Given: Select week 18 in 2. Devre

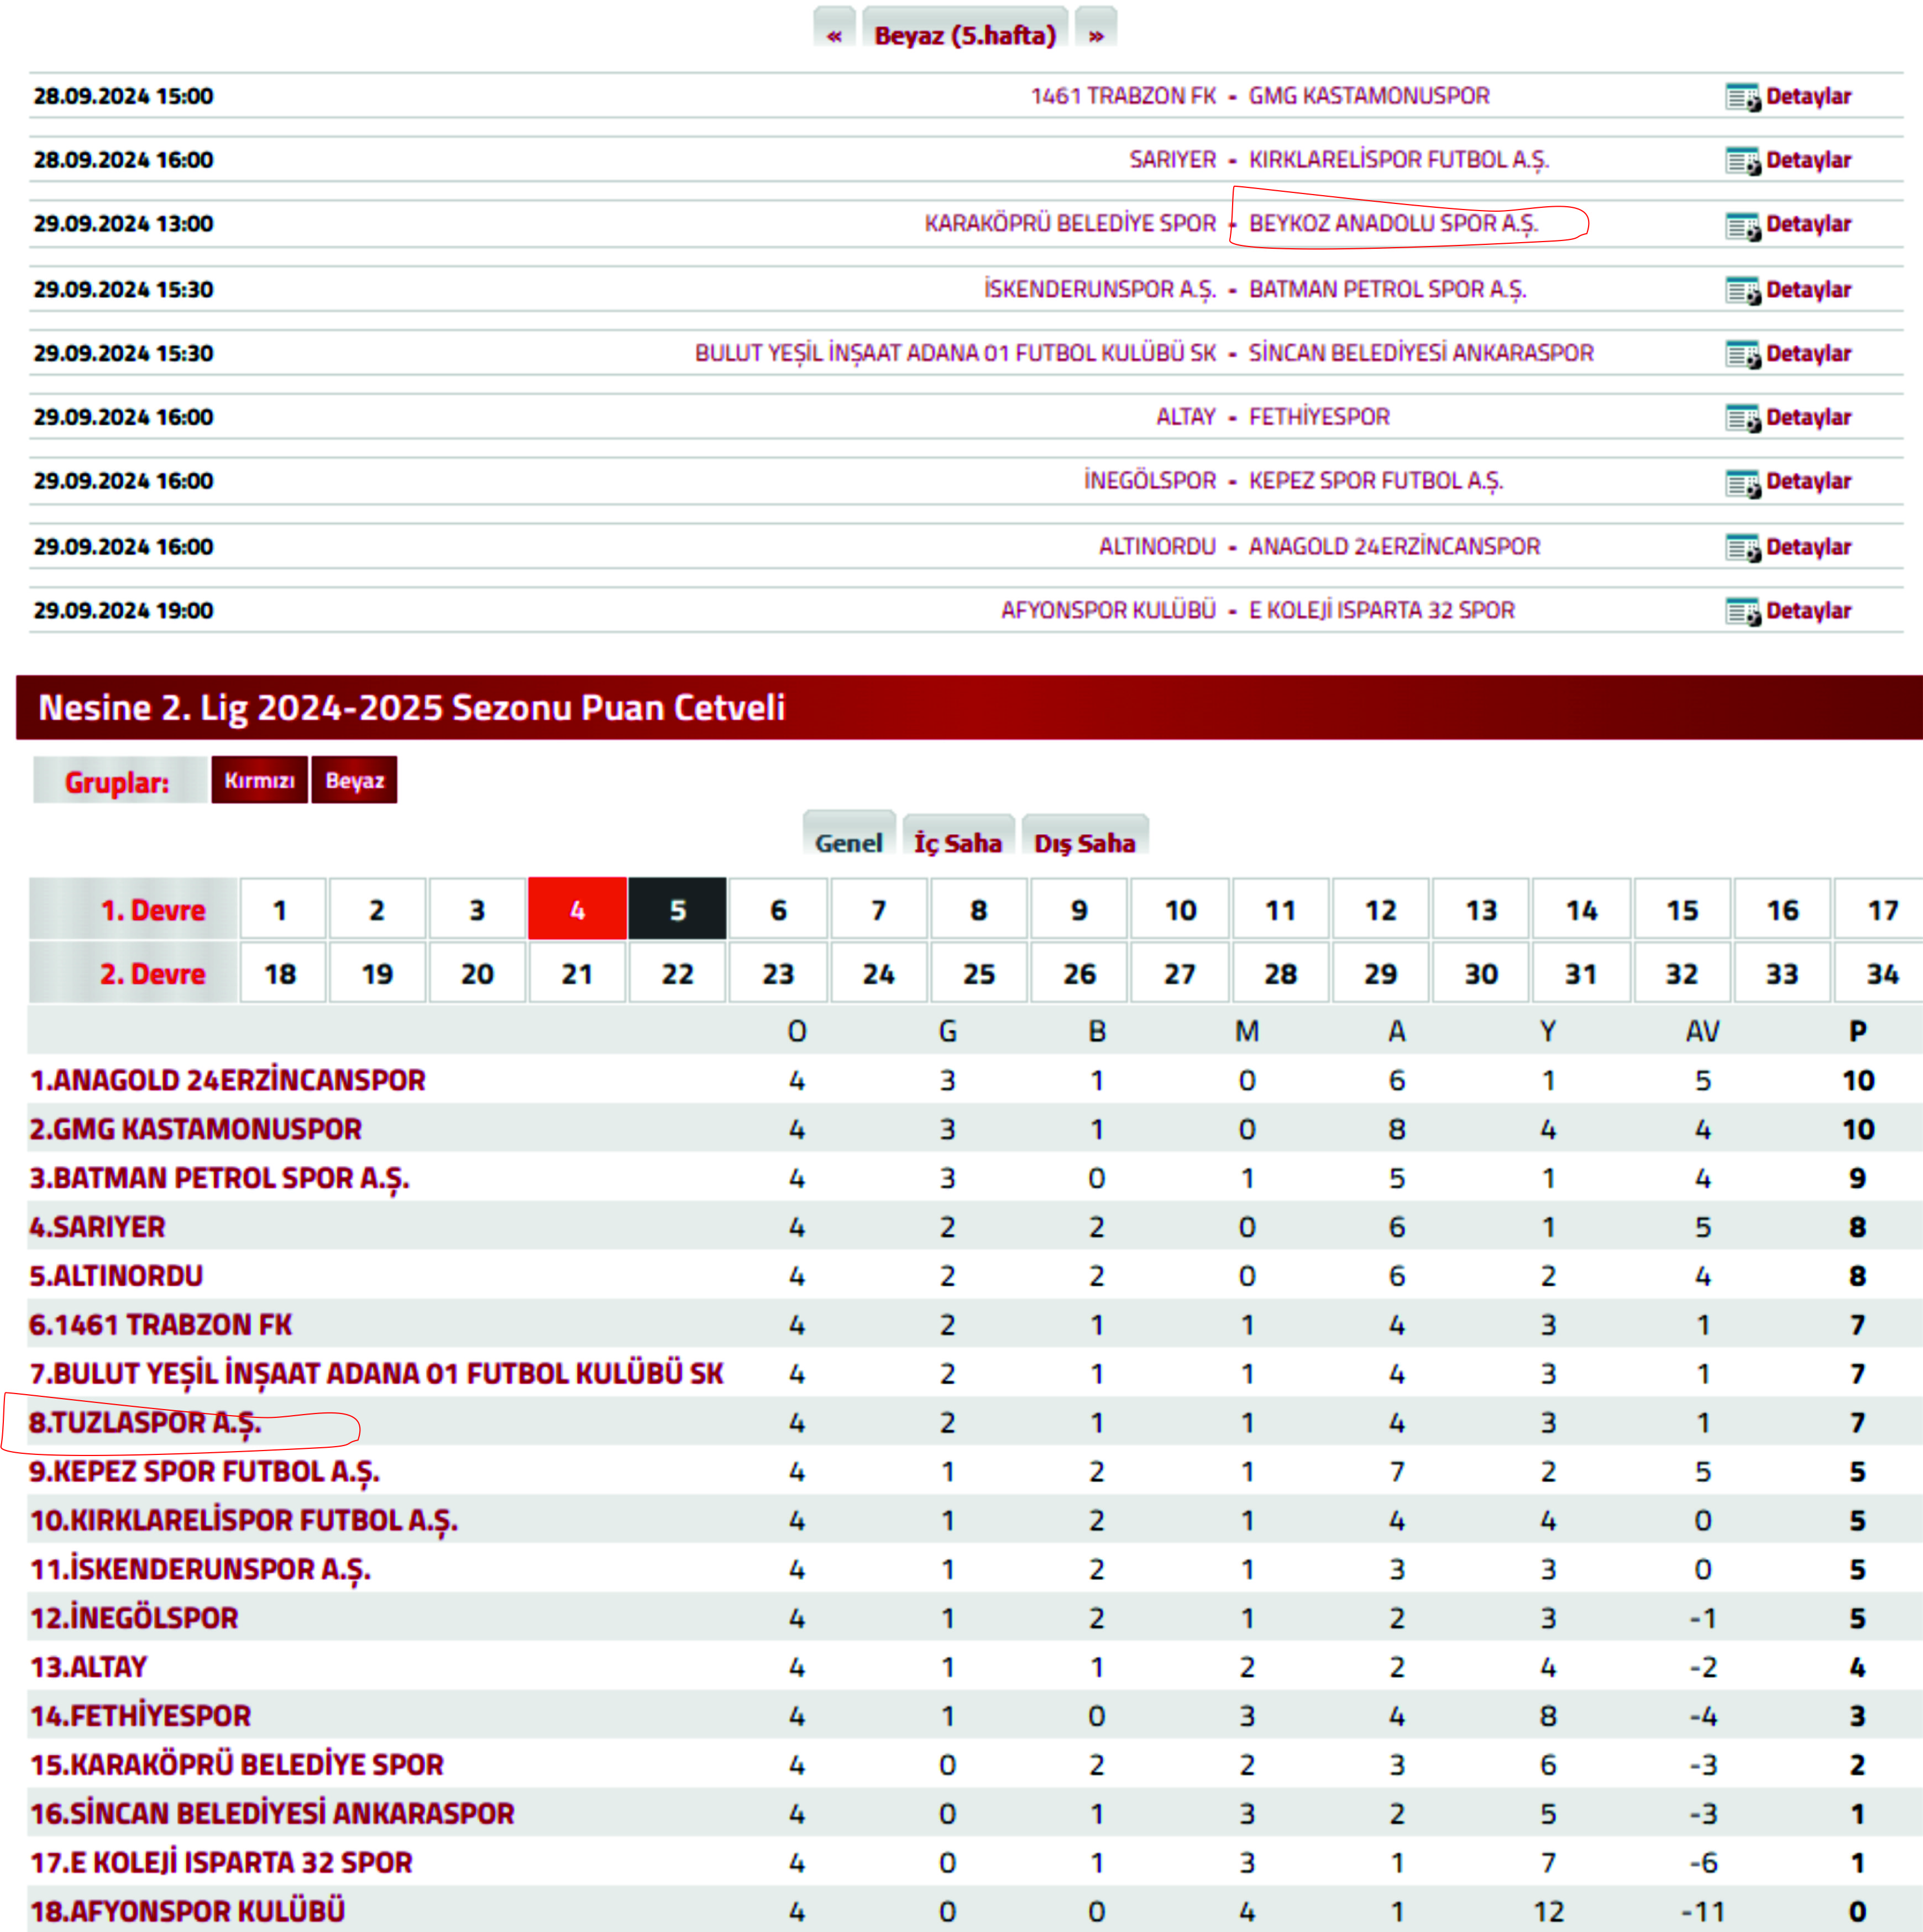Looking at the screenshot, I should pyautogui.click(x=282, y=973).
